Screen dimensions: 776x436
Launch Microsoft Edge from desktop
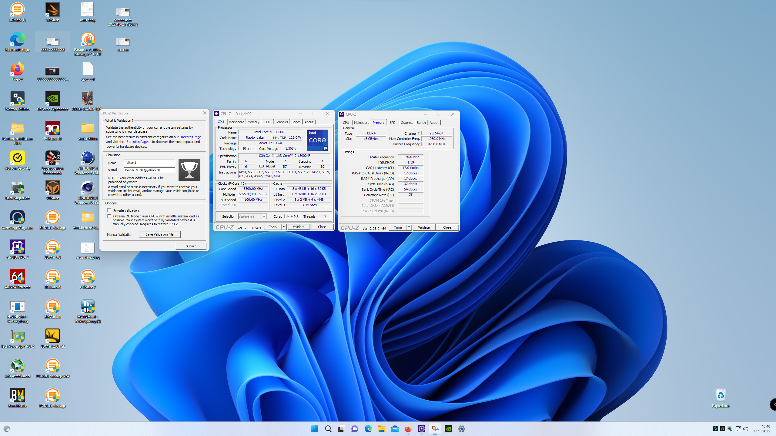click(17, 42)
